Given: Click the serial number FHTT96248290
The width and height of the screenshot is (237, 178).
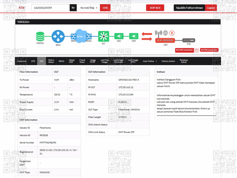Looking at the screenshot, I should coord(48,143).
